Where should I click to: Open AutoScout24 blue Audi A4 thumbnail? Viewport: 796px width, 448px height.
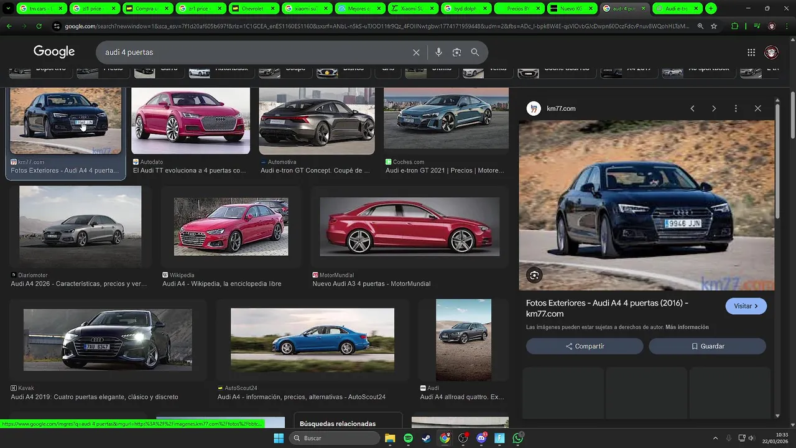coord(312,340)
